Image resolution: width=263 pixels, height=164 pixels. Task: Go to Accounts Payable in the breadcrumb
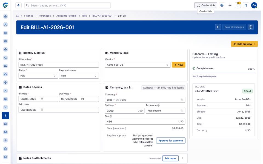(66, 16)
